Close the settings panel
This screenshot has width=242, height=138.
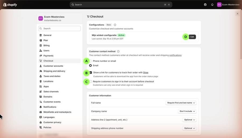coord(237,13)
